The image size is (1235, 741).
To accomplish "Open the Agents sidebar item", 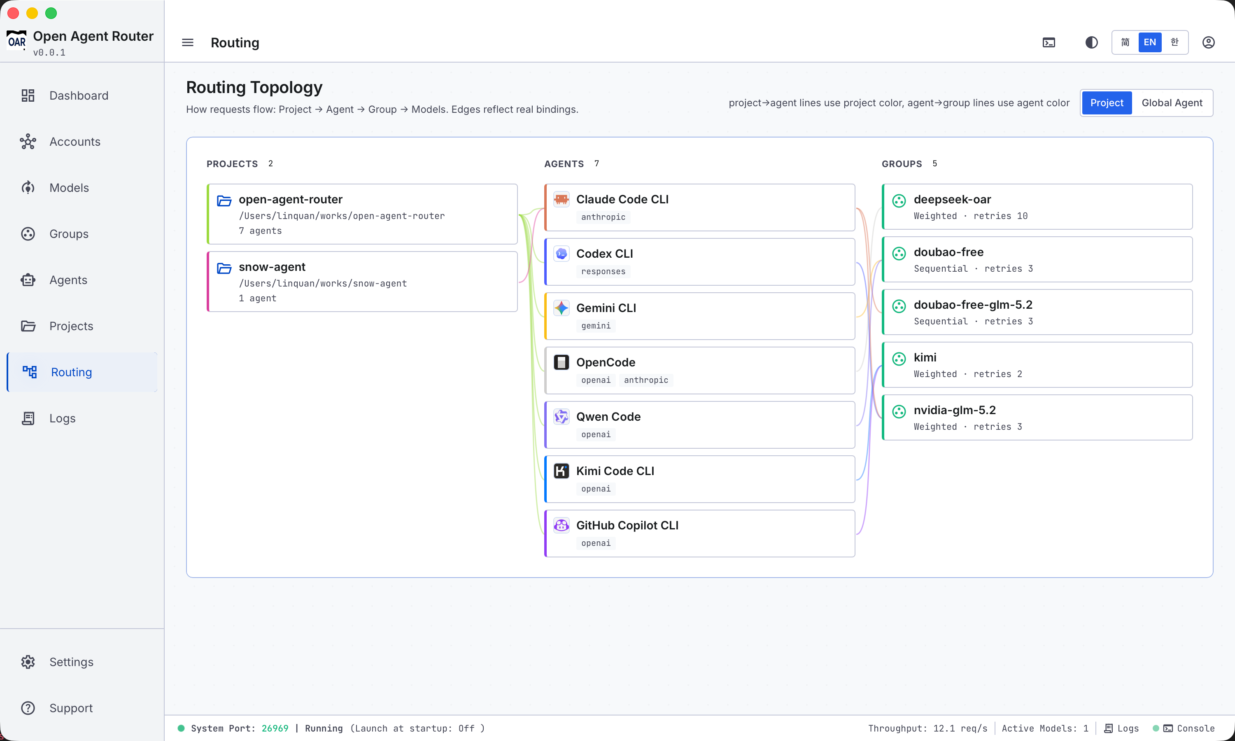I will pyautogui.click(x=82, y=280).
